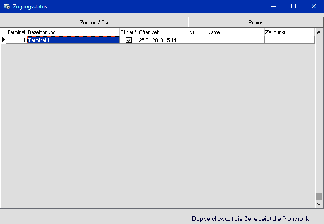324x224 pixels.
Task: Click the 'Person' group header
Action: tap(256, 23)
